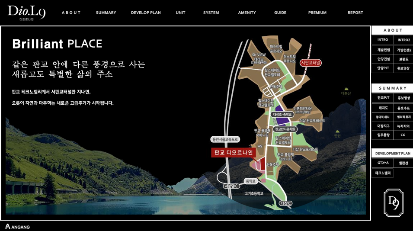413x231 pixels.
Task: Open the UNIT top menu
Action: 180,13
